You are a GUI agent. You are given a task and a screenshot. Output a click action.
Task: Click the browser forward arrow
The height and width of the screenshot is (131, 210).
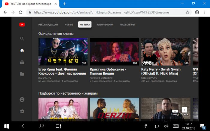coord(13,12)
